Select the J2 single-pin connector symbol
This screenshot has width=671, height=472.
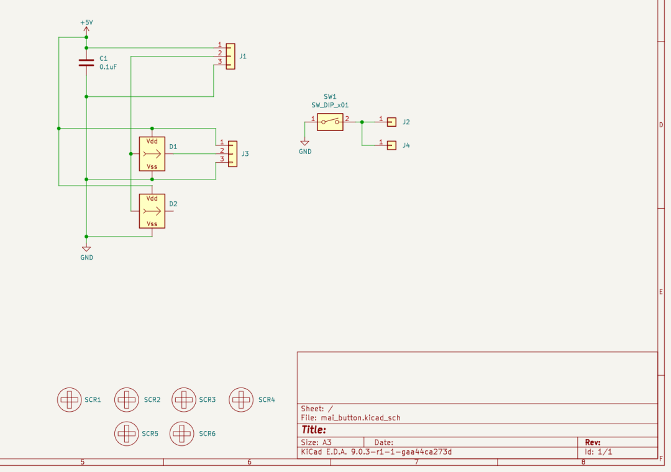click(391, 122)
